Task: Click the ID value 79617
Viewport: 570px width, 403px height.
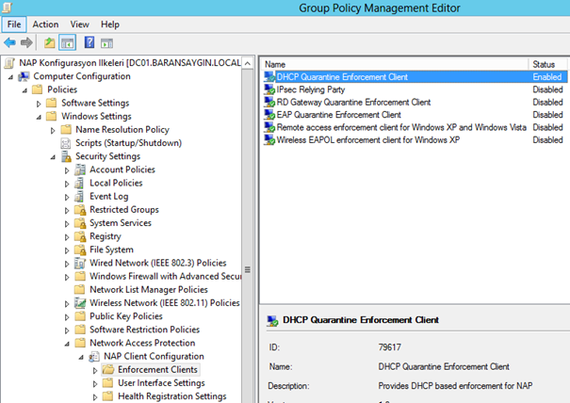Action: (x=389, y=347)
